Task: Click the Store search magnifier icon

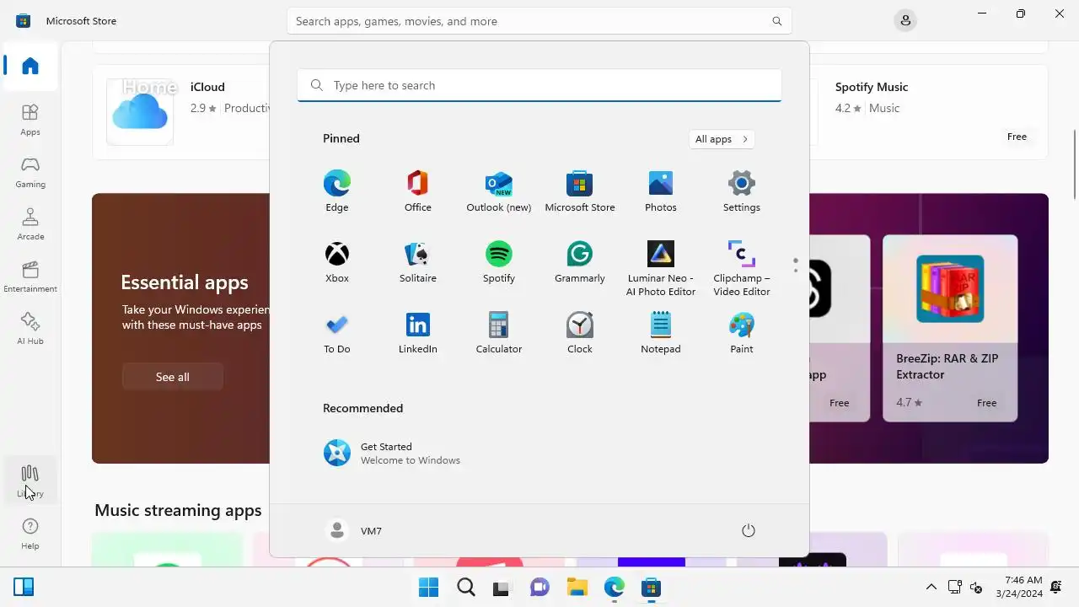Action: (x=776, y=21)
